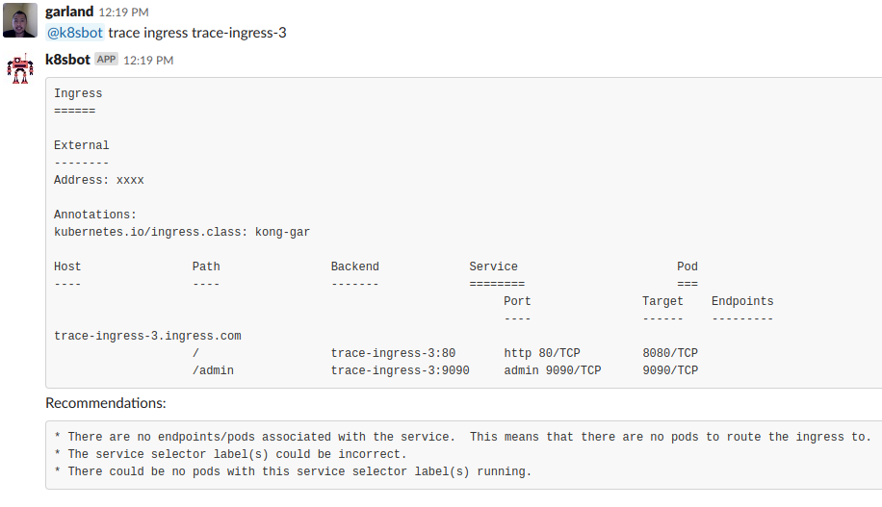882x507 pixels.
Task: Click the APP badge next to k8sbot
Action: point(106,59)
